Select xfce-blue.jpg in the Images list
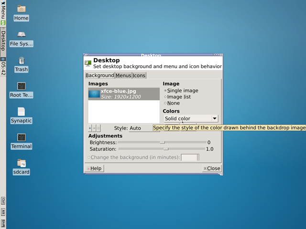 pyautogui.click(x=124, y=94)
